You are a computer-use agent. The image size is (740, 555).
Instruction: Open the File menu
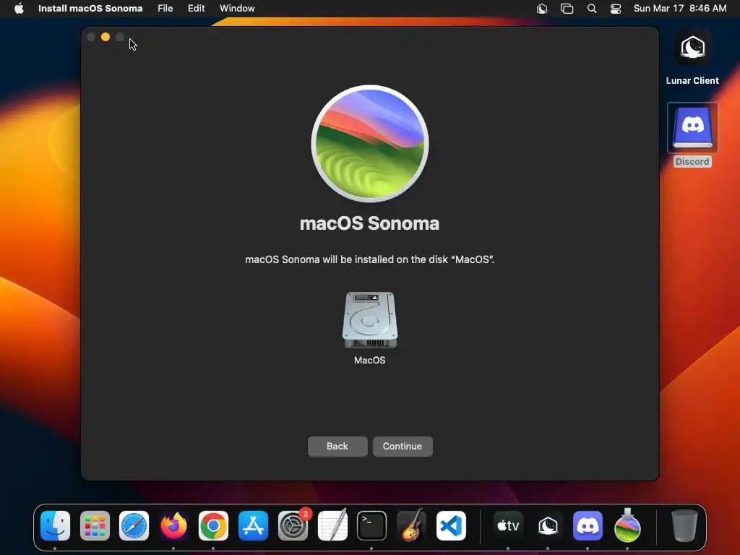(x=165, y=9)
